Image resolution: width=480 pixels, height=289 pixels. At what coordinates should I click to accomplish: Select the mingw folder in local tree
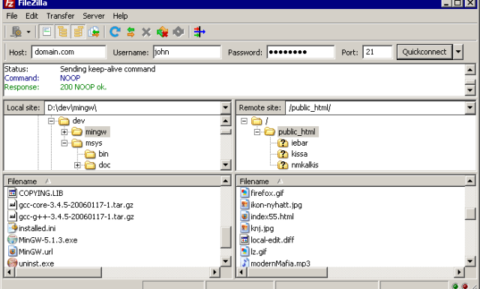96,132
